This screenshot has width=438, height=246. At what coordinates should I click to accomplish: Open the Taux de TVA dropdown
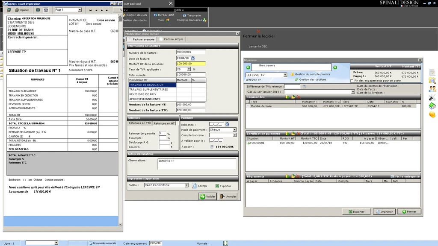pos(189,69)
